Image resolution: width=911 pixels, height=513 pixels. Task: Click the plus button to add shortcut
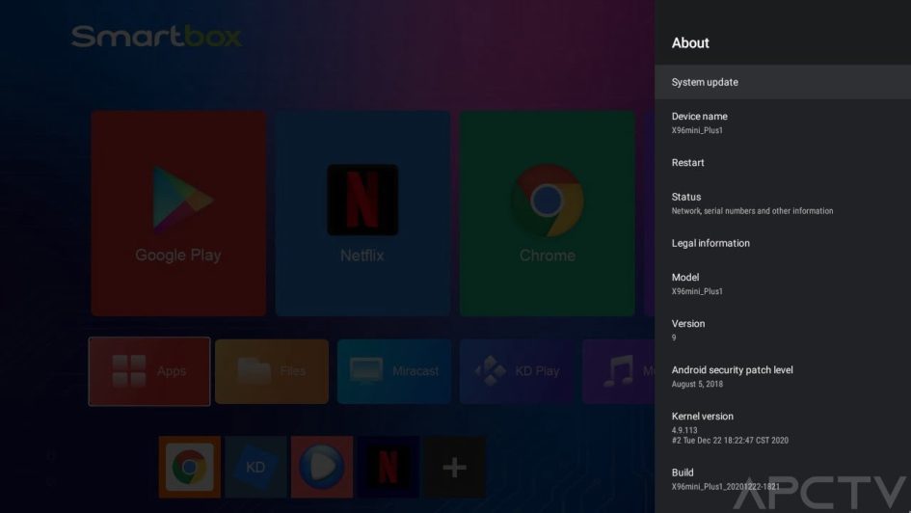click(454, 468)
